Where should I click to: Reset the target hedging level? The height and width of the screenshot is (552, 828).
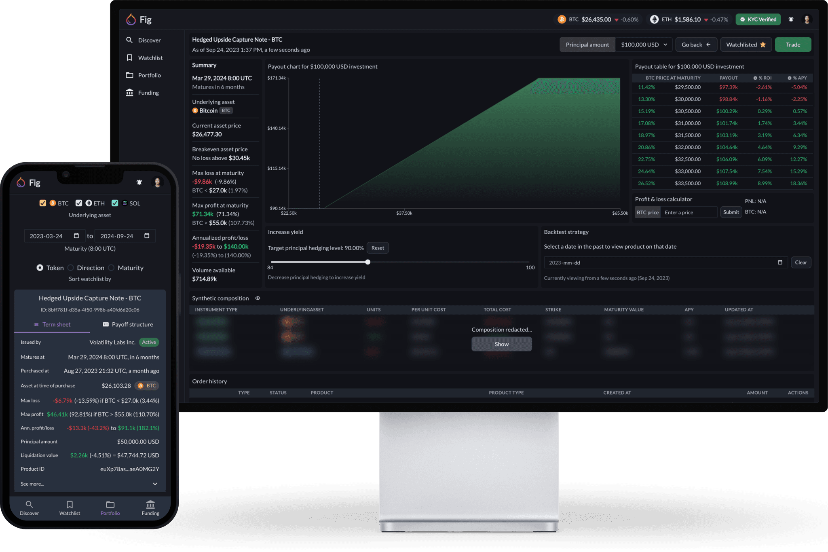coord(378,248)
